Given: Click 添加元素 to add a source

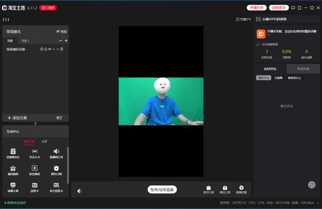Looking at the screenshot, I should (x=17, y=118).
